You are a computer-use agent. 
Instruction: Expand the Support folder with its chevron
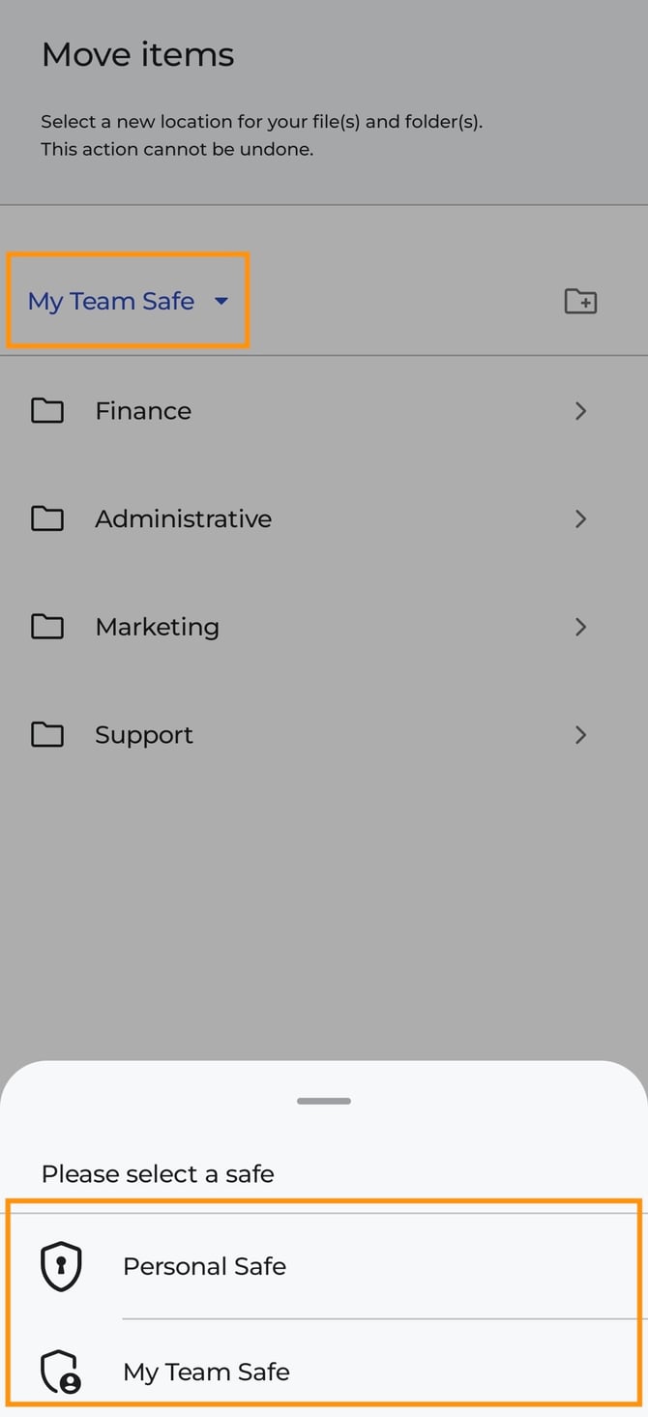click(x=581, y=734)
